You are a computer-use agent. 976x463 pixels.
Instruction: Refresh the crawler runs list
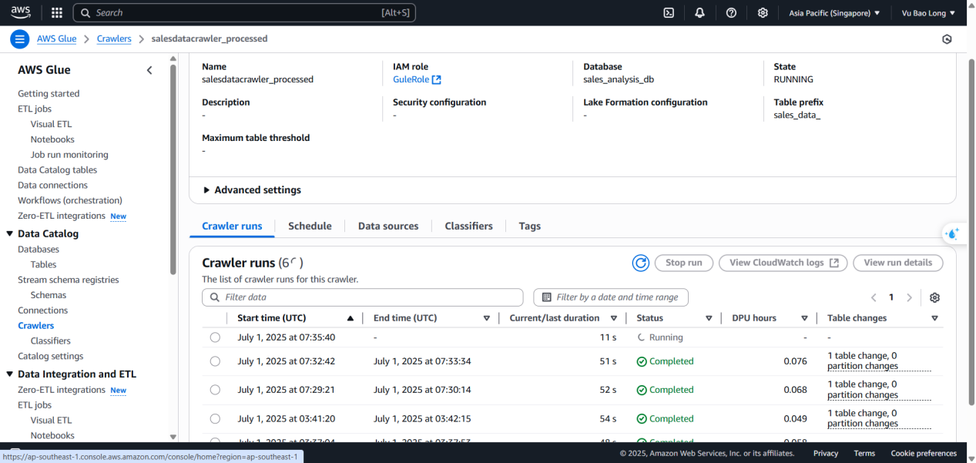coord(640,263)
